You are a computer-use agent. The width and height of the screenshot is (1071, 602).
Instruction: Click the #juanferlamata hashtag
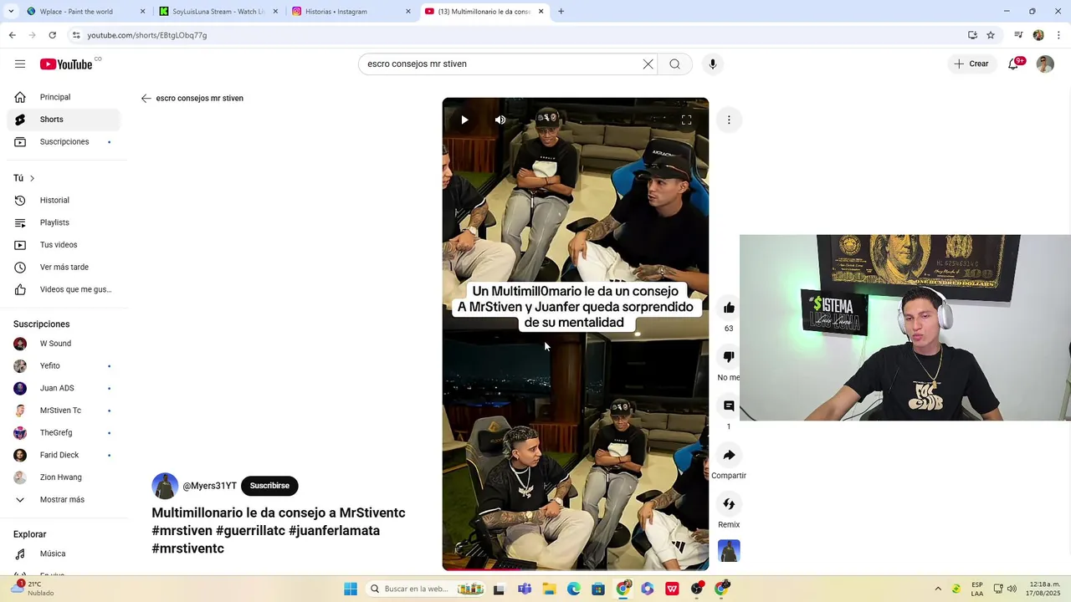pyautogui.click(x=334, y=531)
